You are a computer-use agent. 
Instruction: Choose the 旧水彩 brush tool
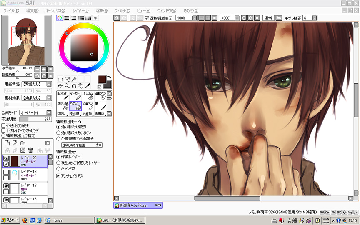coord(62,96)
